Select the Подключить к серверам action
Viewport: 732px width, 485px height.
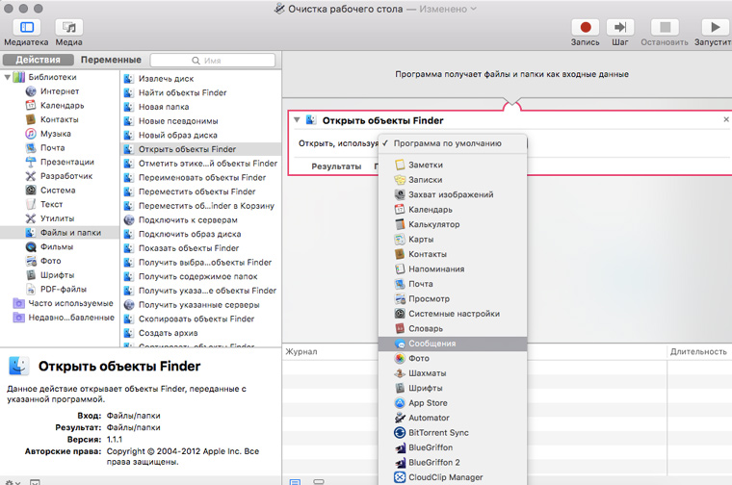click(x=188, y=220)
